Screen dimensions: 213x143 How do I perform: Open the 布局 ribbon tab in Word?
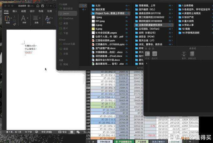[41, 11]
